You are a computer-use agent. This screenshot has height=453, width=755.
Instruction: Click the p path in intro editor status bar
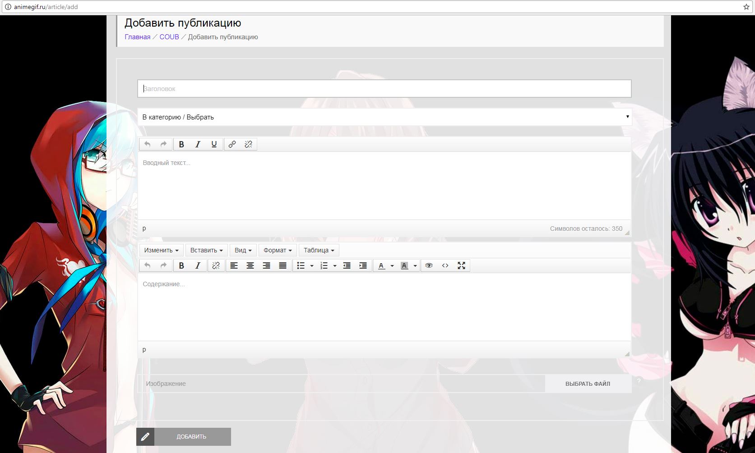coord(144,228)
